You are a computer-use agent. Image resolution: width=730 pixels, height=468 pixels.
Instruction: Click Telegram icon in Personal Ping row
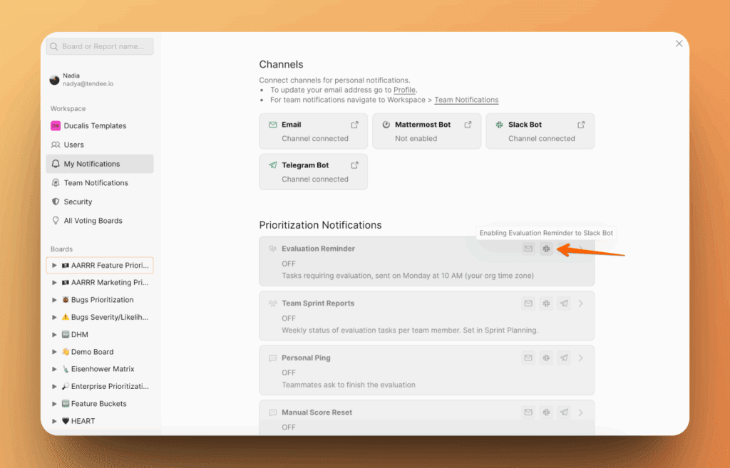pyautogui.click(x=564, y=358)
